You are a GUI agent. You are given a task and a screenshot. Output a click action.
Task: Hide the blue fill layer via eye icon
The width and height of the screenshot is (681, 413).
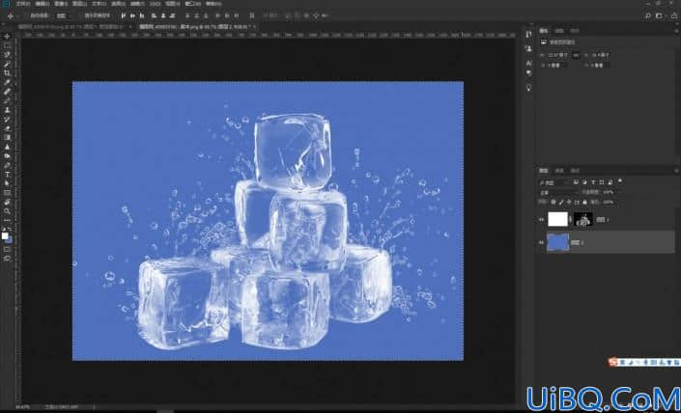[x=541, y=242]
